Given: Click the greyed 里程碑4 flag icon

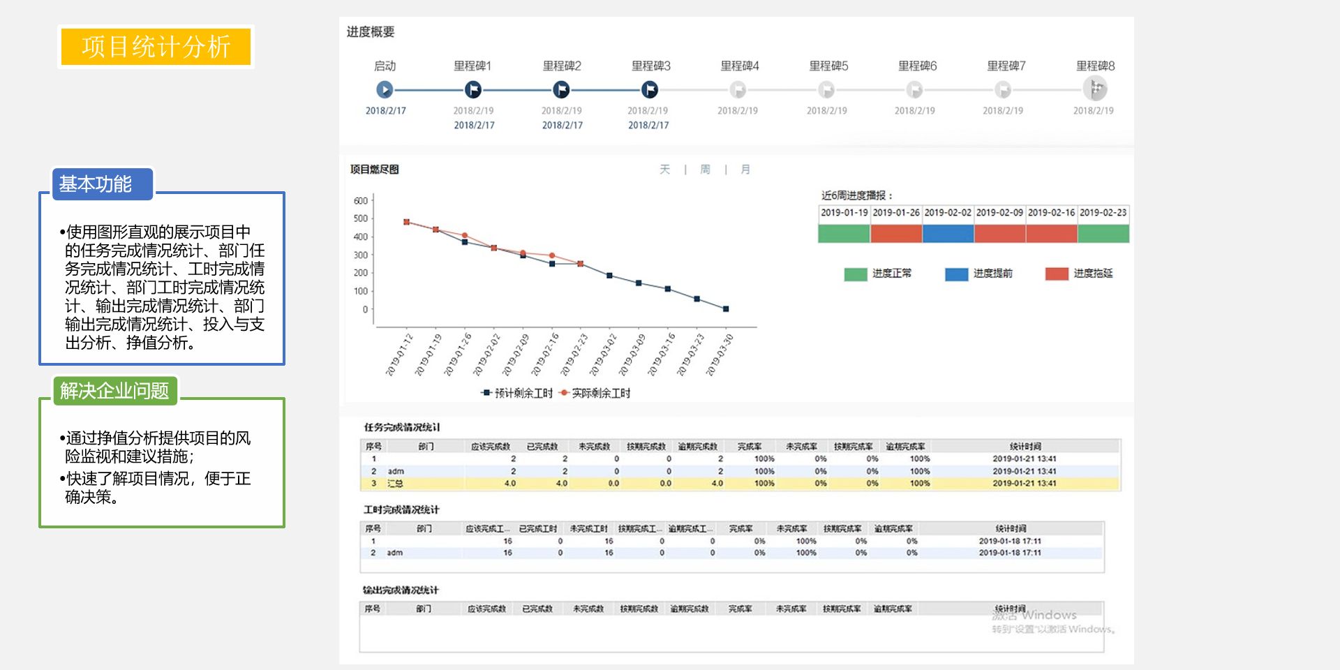Looking at the screenshot, I should [738, 89].
